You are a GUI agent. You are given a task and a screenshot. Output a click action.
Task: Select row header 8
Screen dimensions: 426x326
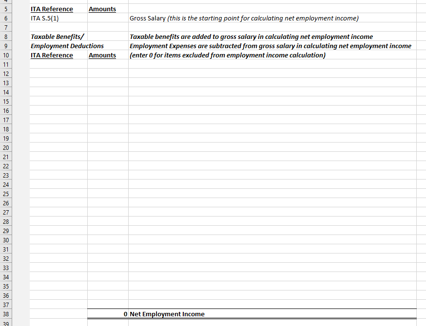click(6, 36)
